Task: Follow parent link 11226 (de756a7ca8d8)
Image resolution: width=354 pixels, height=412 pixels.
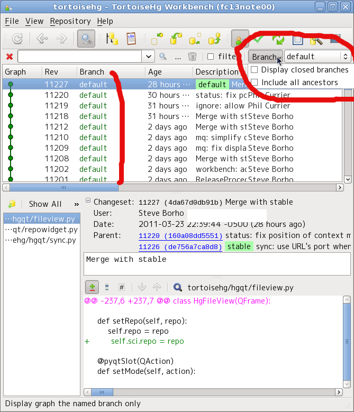Action: point(180,247)
